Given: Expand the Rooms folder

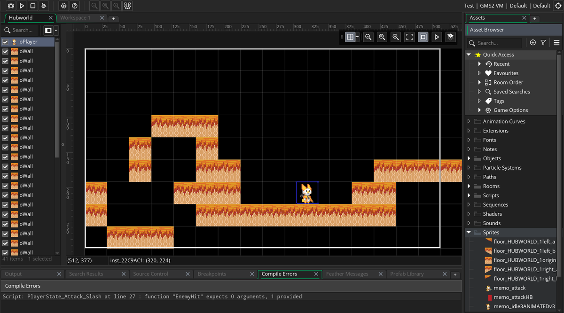Looking at the screenshot, I should tap(469, 186).
